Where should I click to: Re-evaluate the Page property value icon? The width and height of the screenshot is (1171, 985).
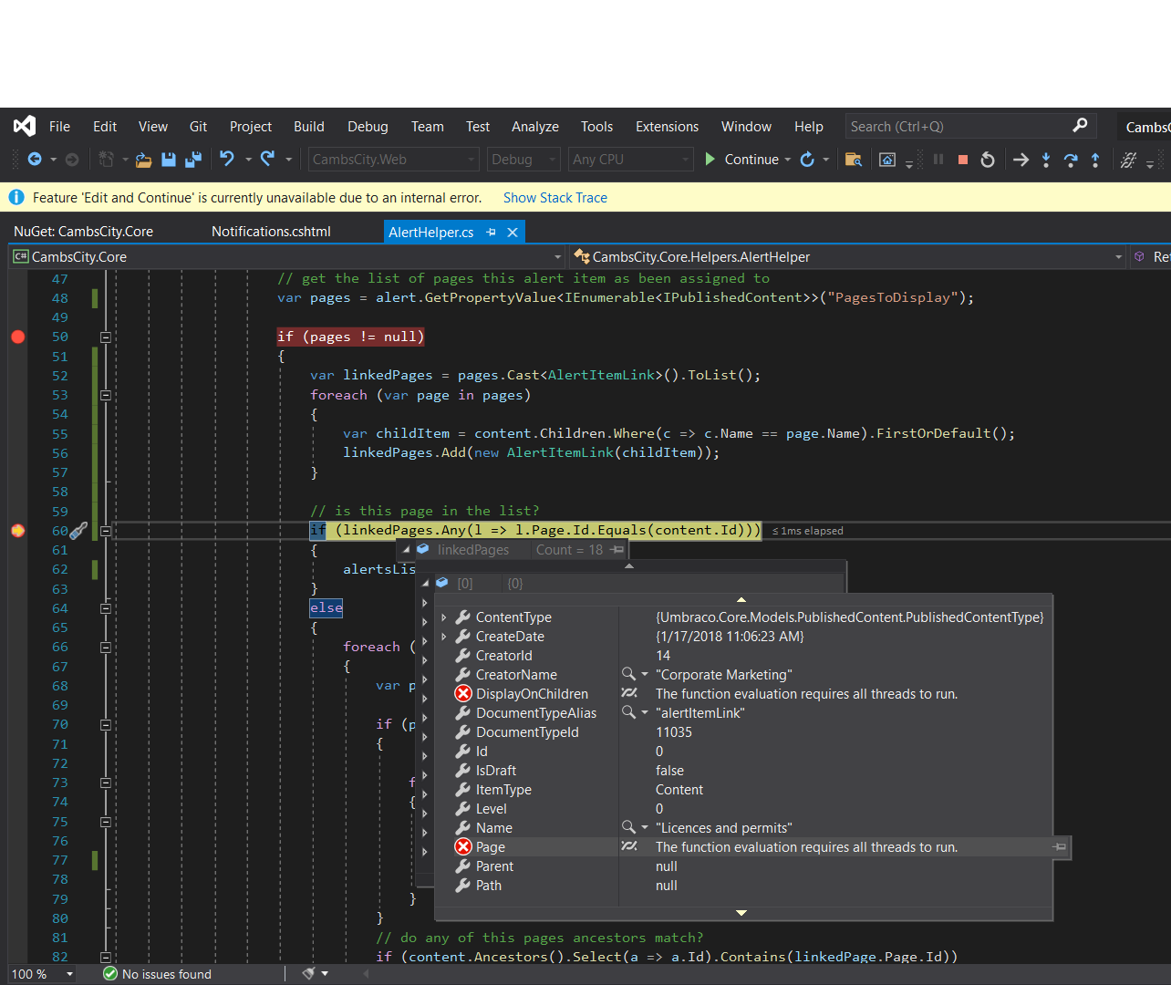click(x=629, y=847)
